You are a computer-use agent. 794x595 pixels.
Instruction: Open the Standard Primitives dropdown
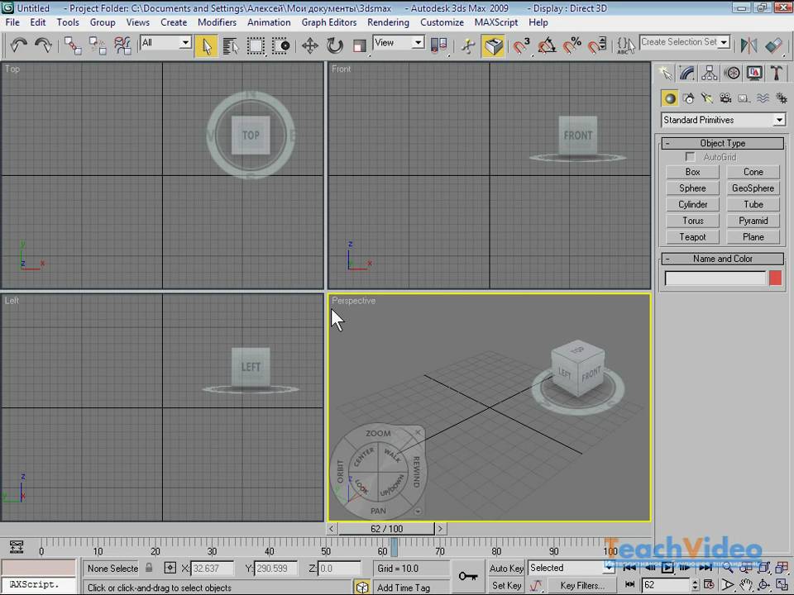[x=778, y=120]
